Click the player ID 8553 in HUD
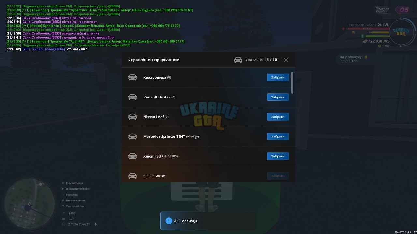417x234 pixels. (72, 214)
